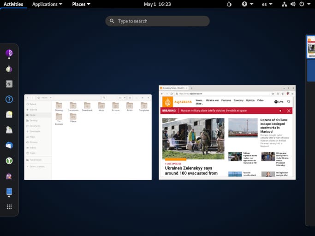Open the blue Files cabinet dock icon
315x236 pixels.
[9, 191]
